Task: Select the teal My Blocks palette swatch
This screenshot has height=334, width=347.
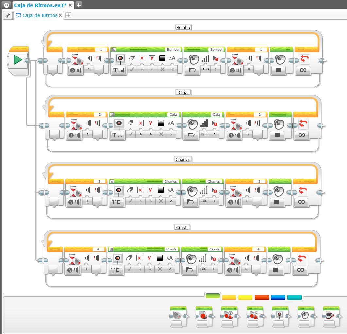Action: (295, 297)
